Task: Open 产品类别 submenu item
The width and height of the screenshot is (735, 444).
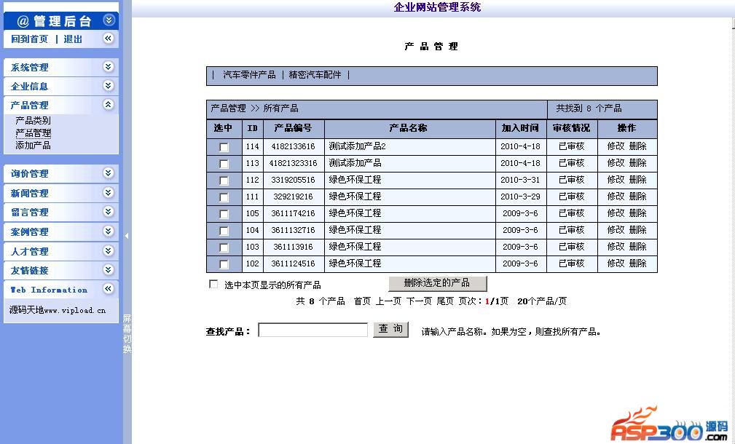Action: (x=33, y=120)
